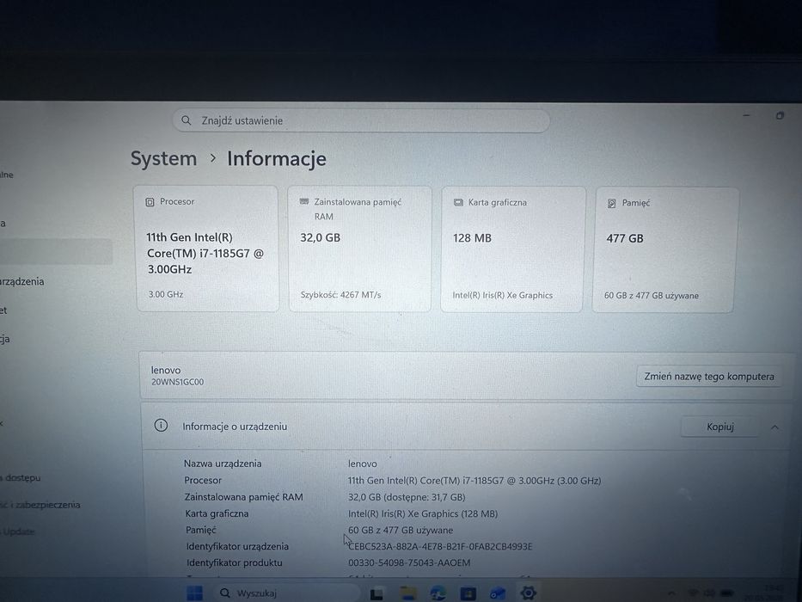Click the Nazwa urządzenia label
Screen dimensions: 802x602
223,464
